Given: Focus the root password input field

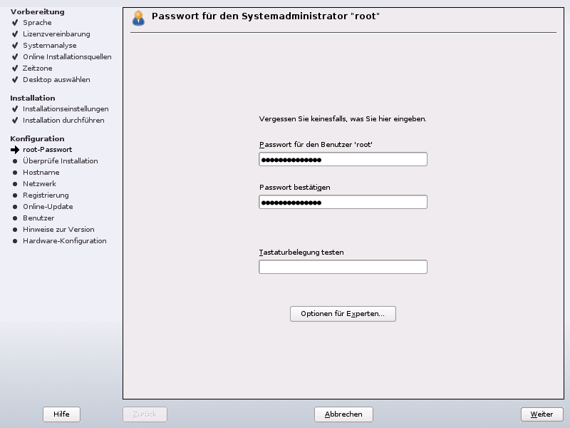Looking at the screenshot, I should tap(343, 159).
